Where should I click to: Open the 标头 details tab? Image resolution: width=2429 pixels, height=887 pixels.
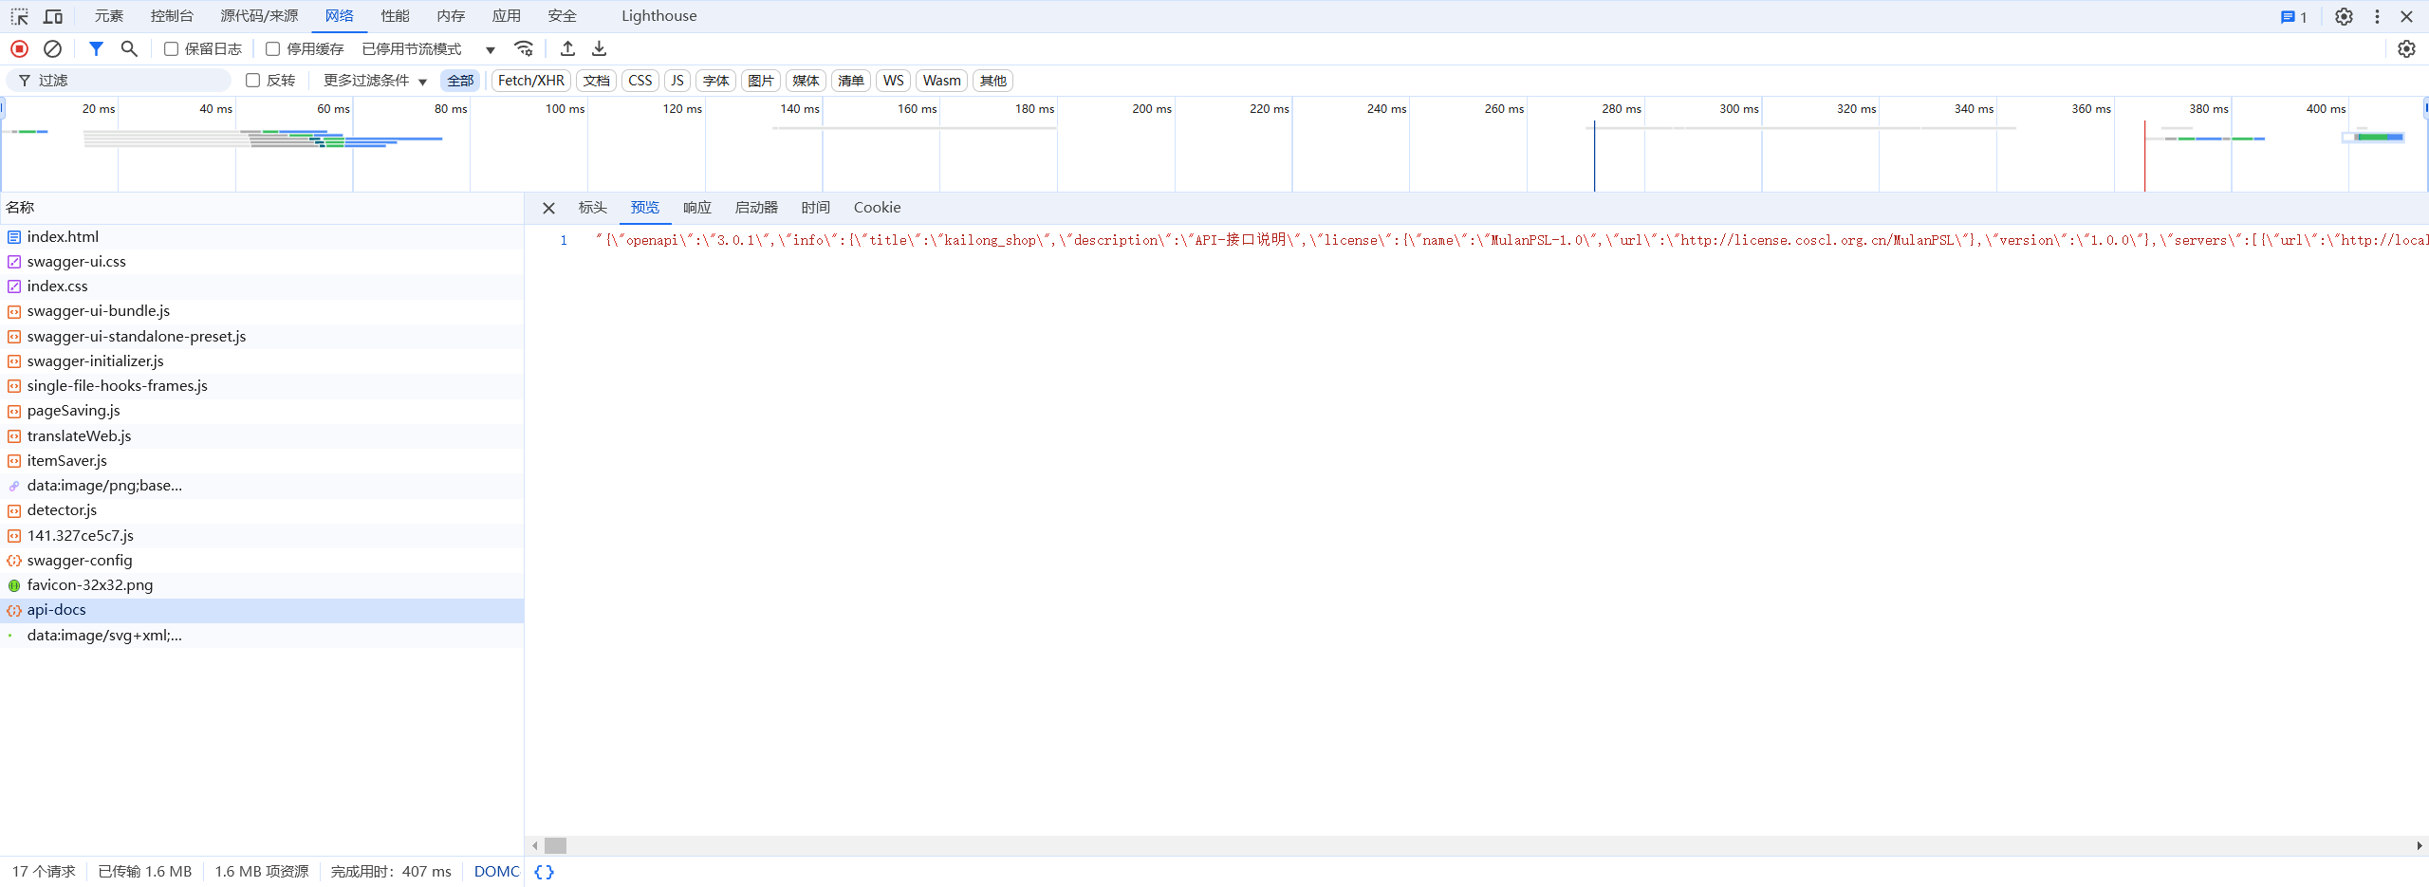[593, 208]
